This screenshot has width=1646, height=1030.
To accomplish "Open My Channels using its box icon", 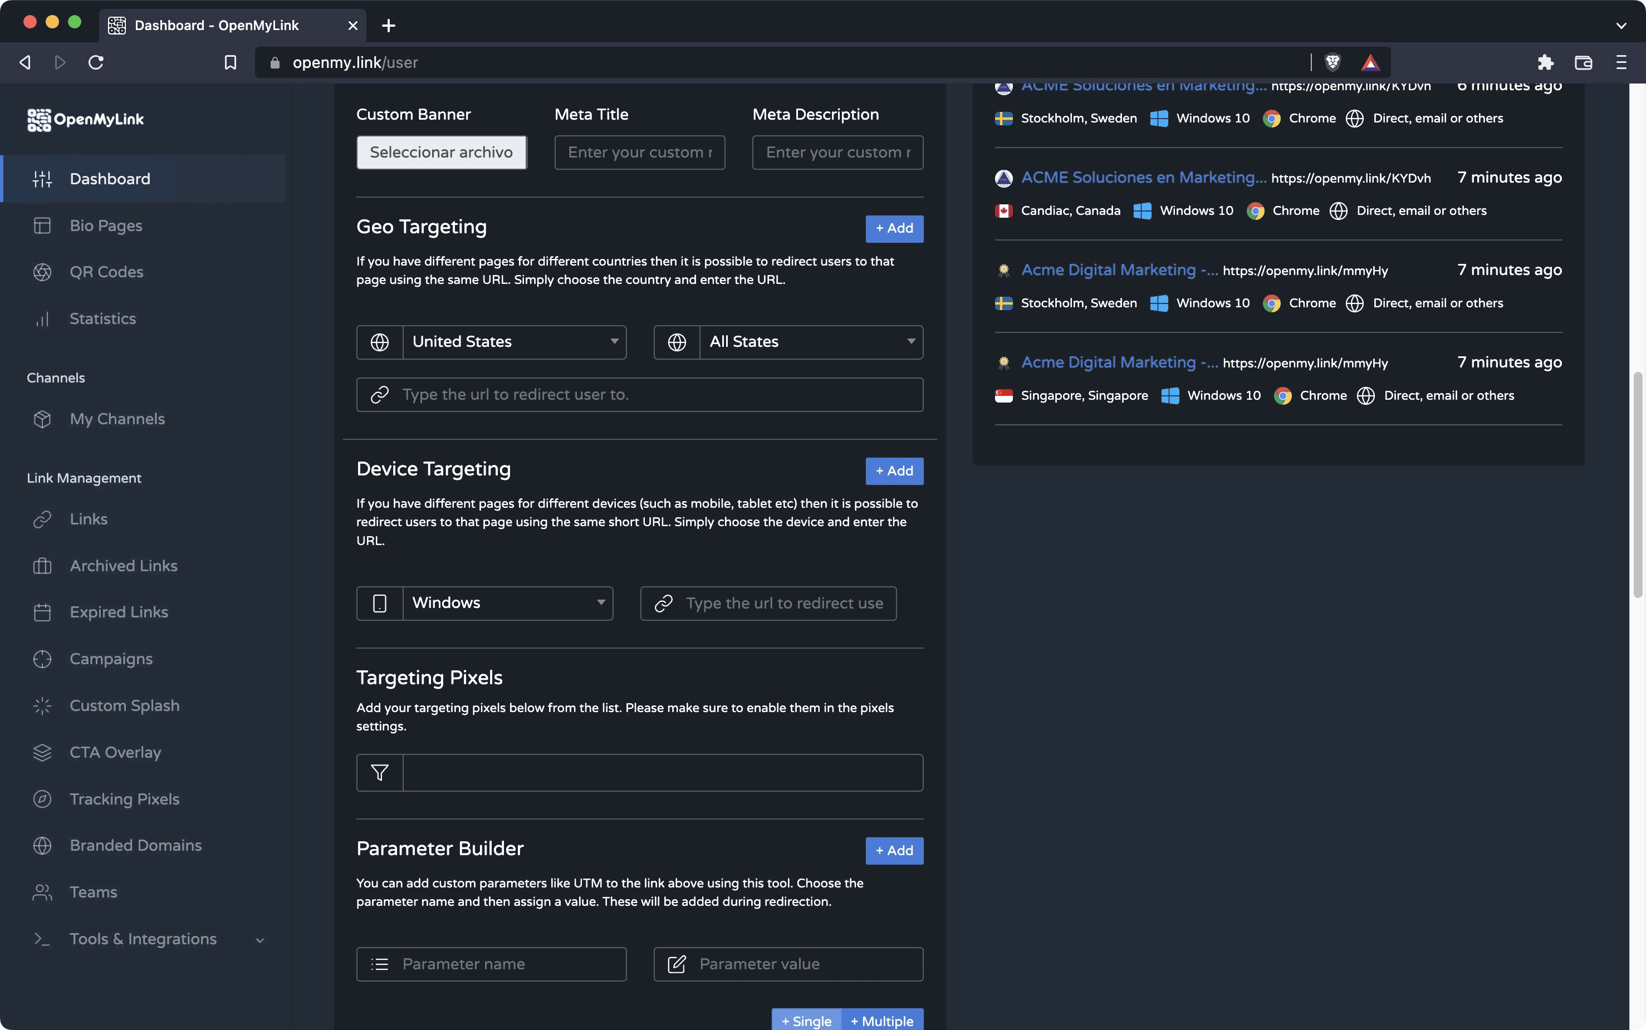I will click(42, 419).
